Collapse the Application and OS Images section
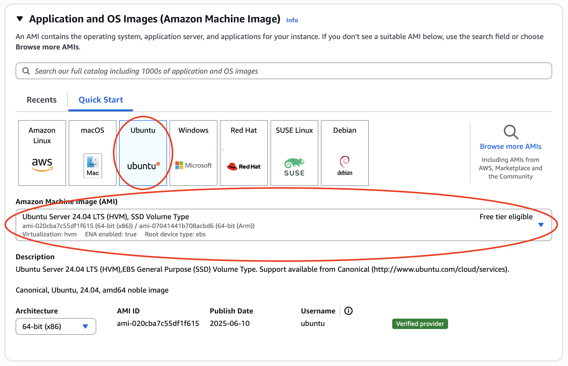568x366 pixels. point(20,19)
